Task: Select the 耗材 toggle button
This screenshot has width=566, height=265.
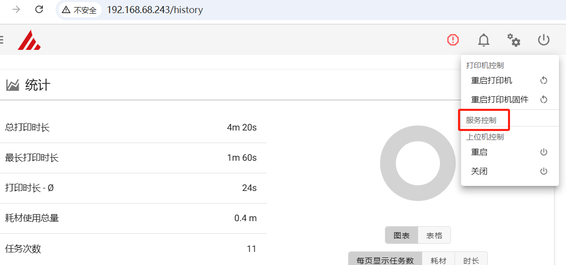Action: pyautogui.click(x=438, y=260)
